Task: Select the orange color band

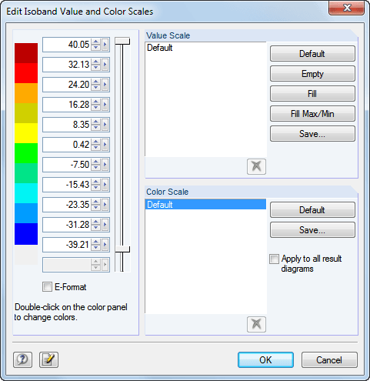Action: [26, 93]
